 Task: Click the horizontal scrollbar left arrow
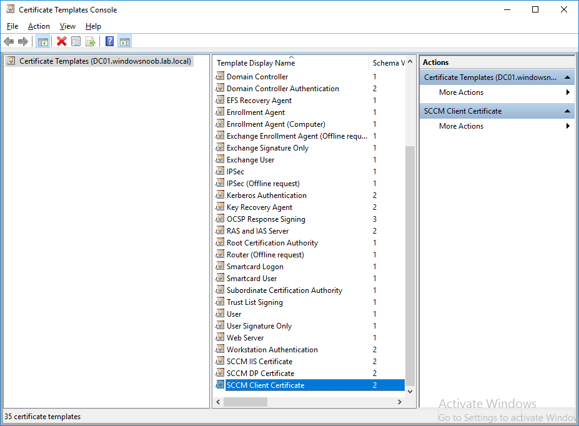(218, 402)
